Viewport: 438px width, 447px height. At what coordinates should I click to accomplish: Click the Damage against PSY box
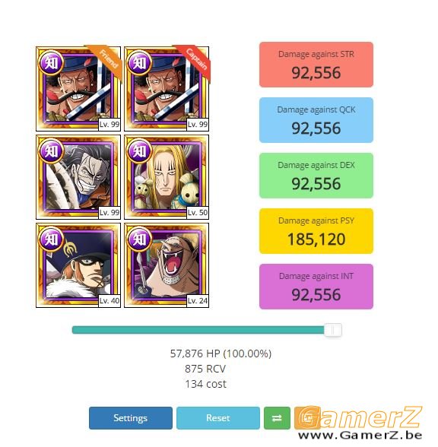316,231
